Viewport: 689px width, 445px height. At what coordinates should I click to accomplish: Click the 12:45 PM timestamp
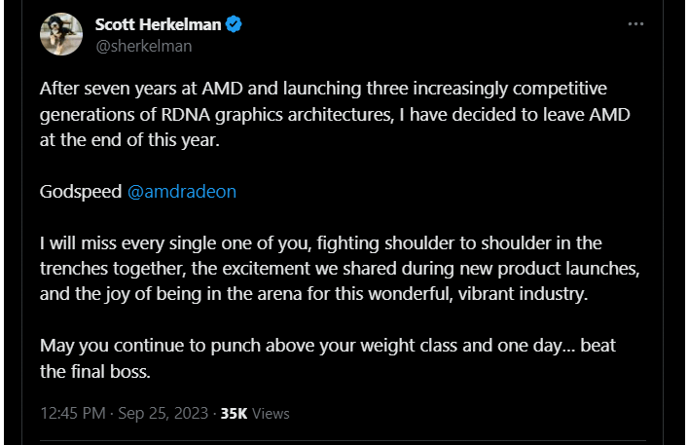click(x=73, y=413)
